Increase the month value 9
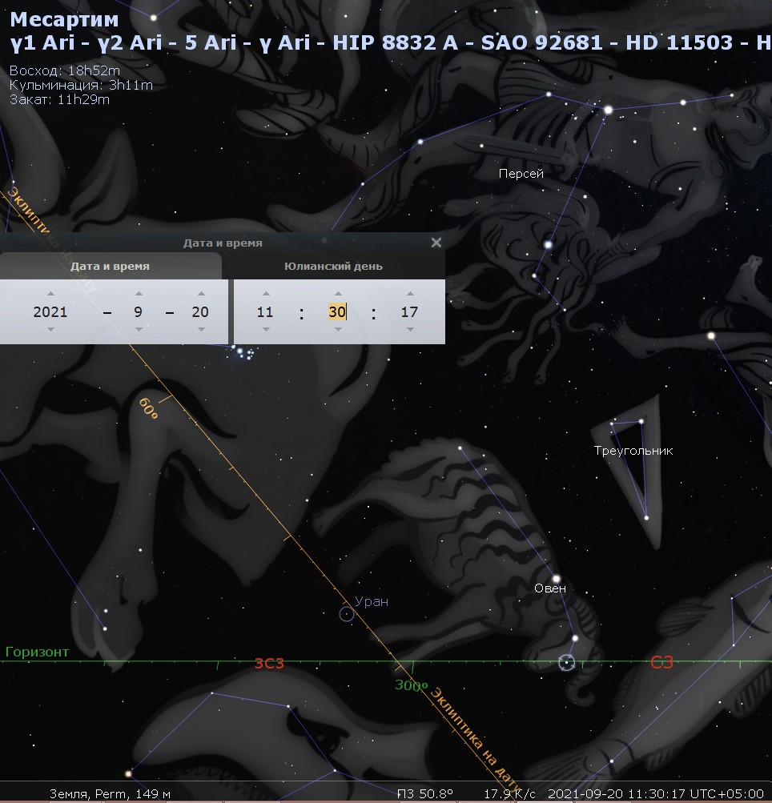 pos(139,294)
